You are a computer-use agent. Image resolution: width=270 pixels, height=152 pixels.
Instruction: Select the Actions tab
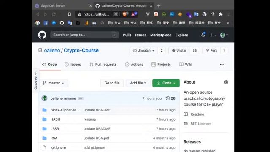coord(134,65)
